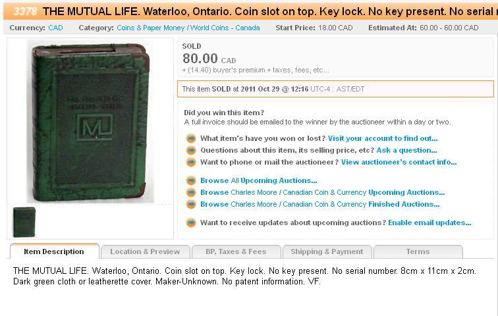Click 'View auctioneer's contact info' link
498x316 pixels.
(x=399, y=162)
